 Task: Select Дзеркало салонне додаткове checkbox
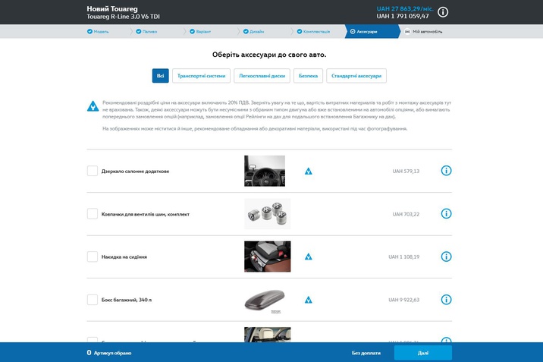[x=92, y=171]
